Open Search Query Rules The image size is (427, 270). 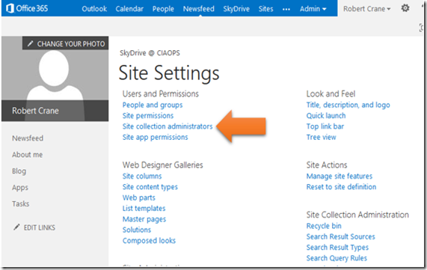click(x=337, y=258)
